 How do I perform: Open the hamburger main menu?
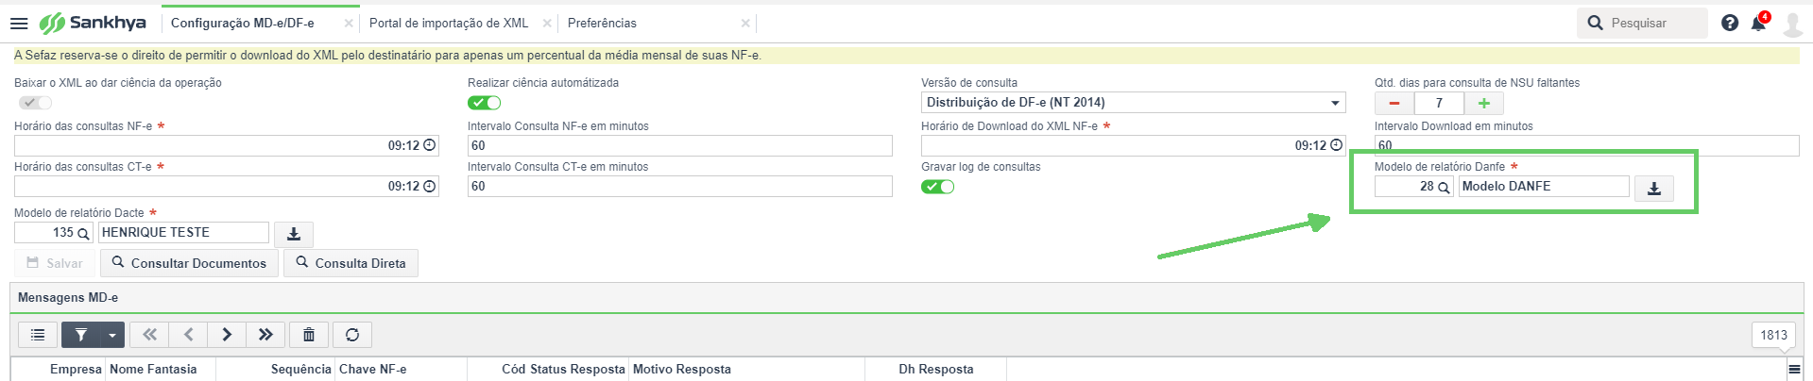[19, 23]
